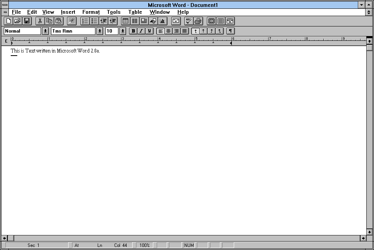Click the 'Col 44' status bar entry
This screenshot has width=374, height=250.
120,245
